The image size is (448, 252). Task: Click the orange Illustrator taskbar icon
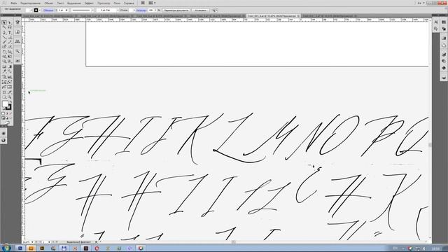click(x=31, y=248)
